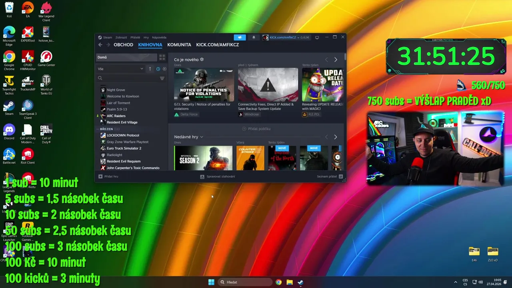Select the Google Chrome desktop icon
Screen dimensions: 512x288
tap(9, 61)
